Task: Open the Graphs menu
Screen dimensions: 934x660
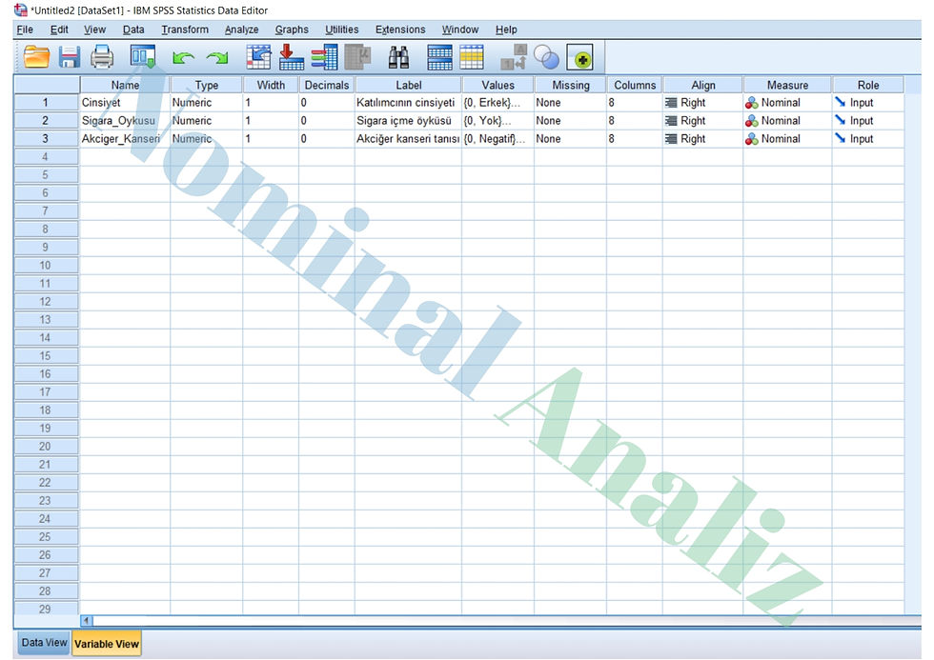Action: pos(292,30)
